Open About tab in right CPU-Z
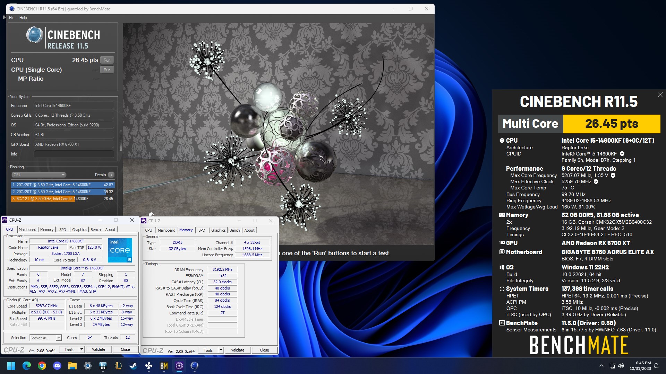The image size is (666, 374). point(249,230)
